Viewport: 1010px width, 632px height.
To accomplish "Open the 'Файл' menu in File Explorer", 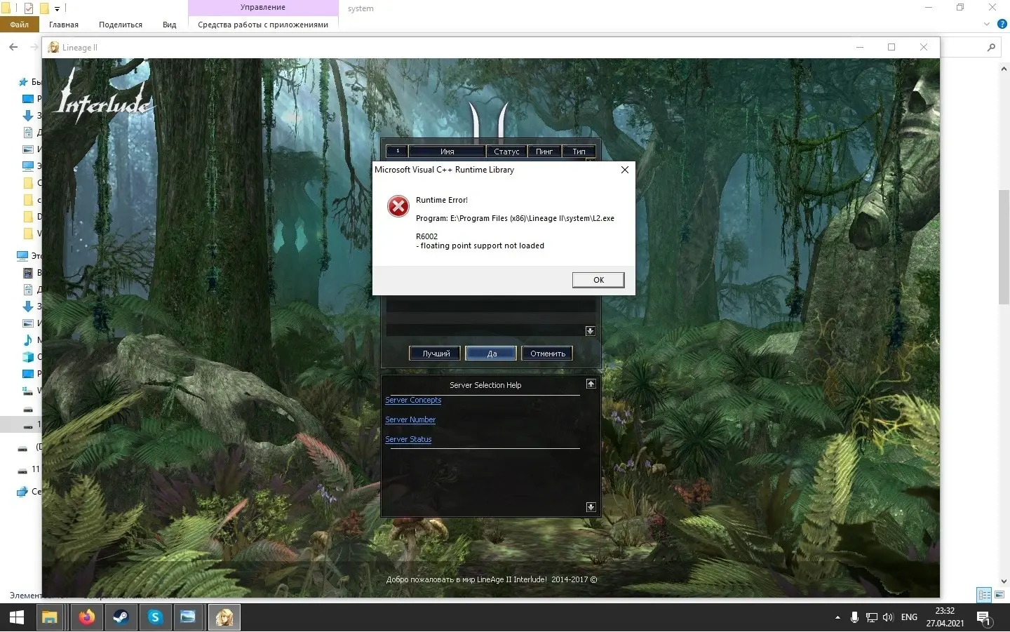I will (19, 25).
